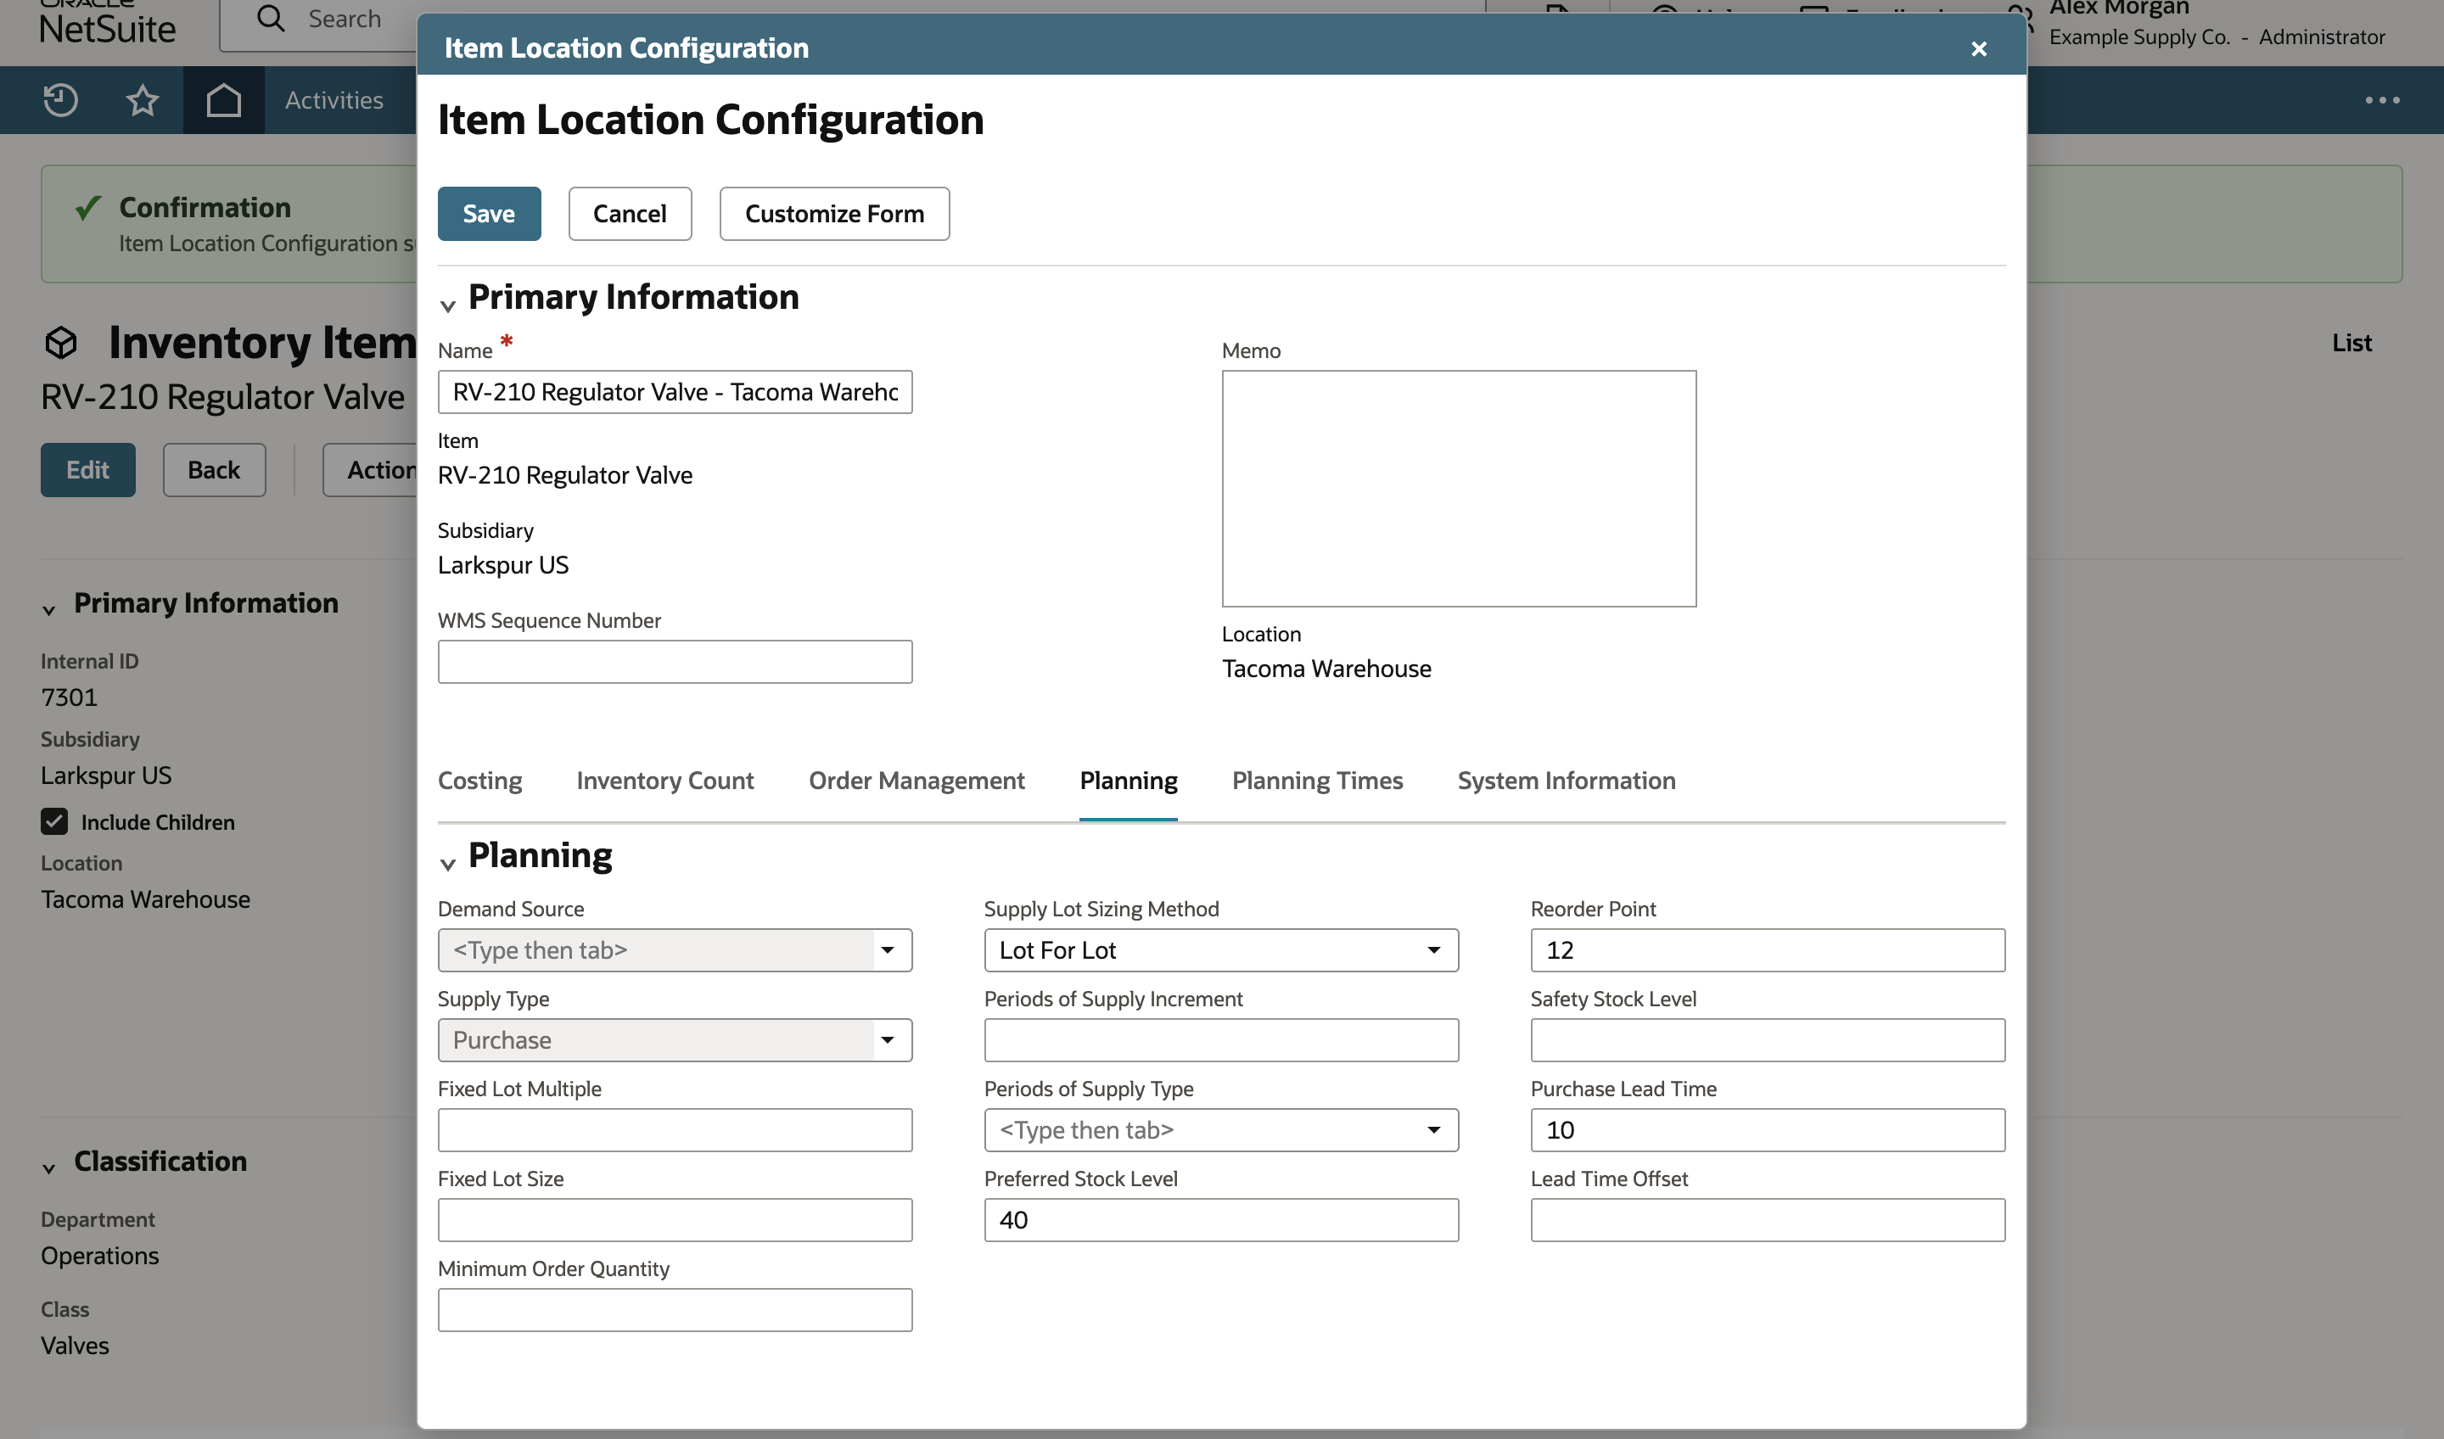Click the Save button
The height and width of the screenshot is (1439, 2444).
(x=489, y=213)
